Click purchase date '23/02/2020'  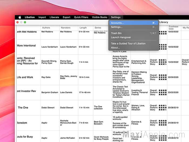tap(174, 92)
